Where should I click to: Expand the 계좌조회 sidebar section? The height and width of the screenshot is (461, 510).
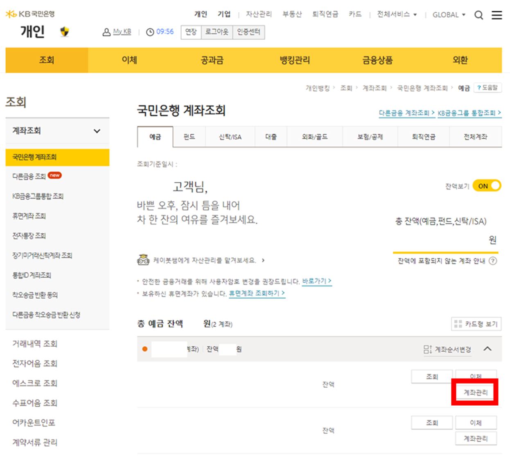tap(57, 131)
